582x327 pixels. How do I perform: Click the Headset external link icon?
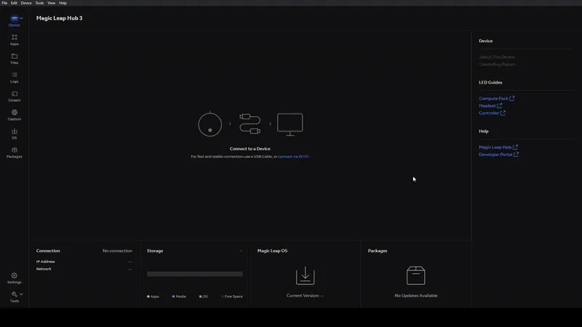[499, 105]
